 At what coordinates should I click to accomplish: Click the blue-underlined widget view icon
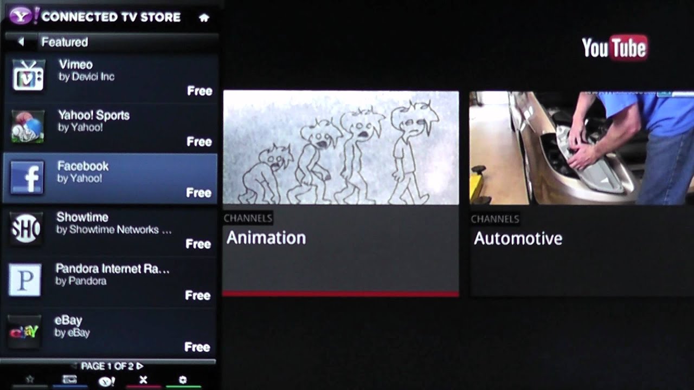(69, 380)
